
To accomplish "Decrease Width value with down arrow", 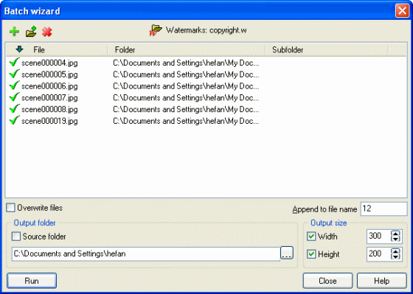I will [x=395, y=239].
